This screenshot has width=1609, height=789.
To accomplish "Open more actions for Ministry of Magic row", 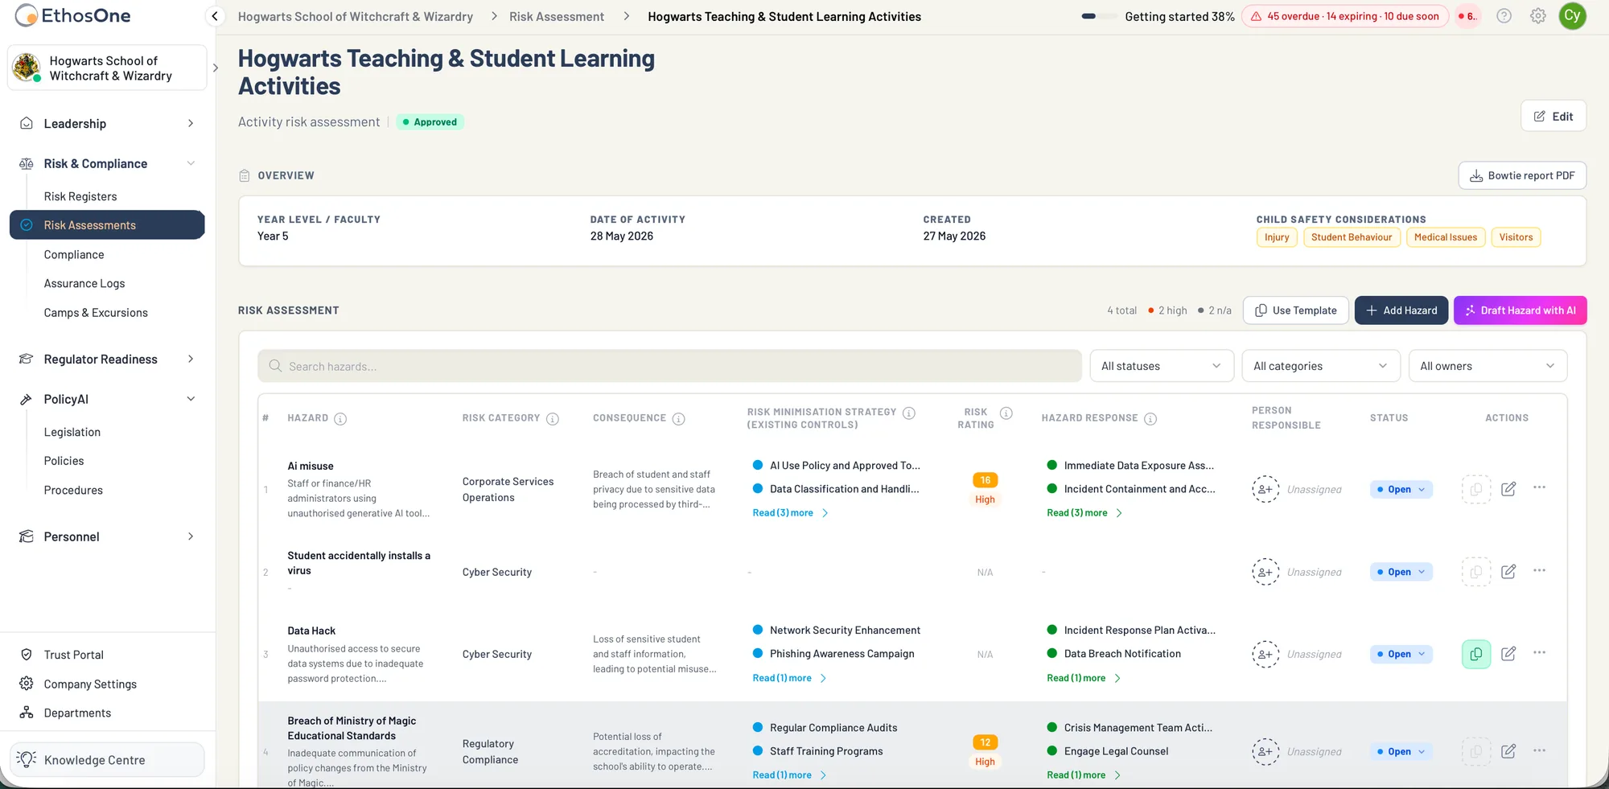I will [1539, 750].
